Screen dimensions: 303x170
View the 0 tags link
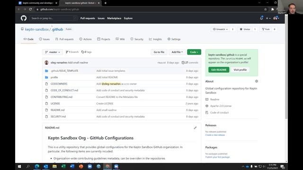86,52
